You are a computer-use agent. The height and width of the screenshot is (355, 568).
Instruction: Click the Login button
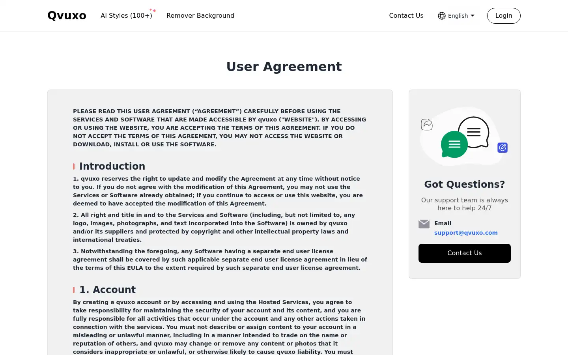[504, 16]
